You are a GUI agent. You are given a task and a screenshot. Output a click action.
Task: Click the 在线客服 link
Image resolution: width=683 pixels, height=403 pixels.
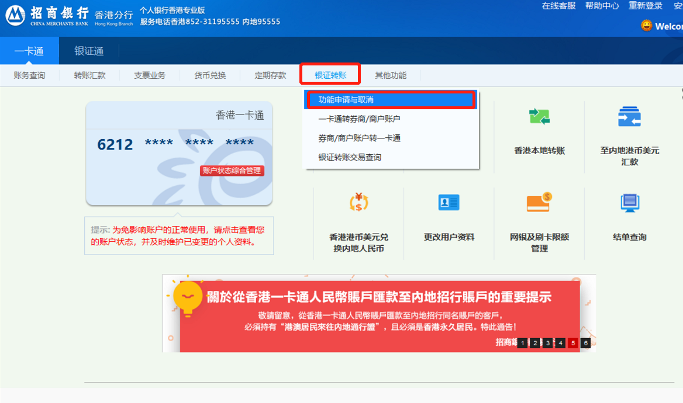coord(558,6)
